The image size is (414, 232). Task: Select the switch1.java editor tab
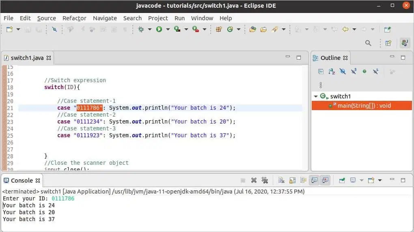(x=27, y=58)
